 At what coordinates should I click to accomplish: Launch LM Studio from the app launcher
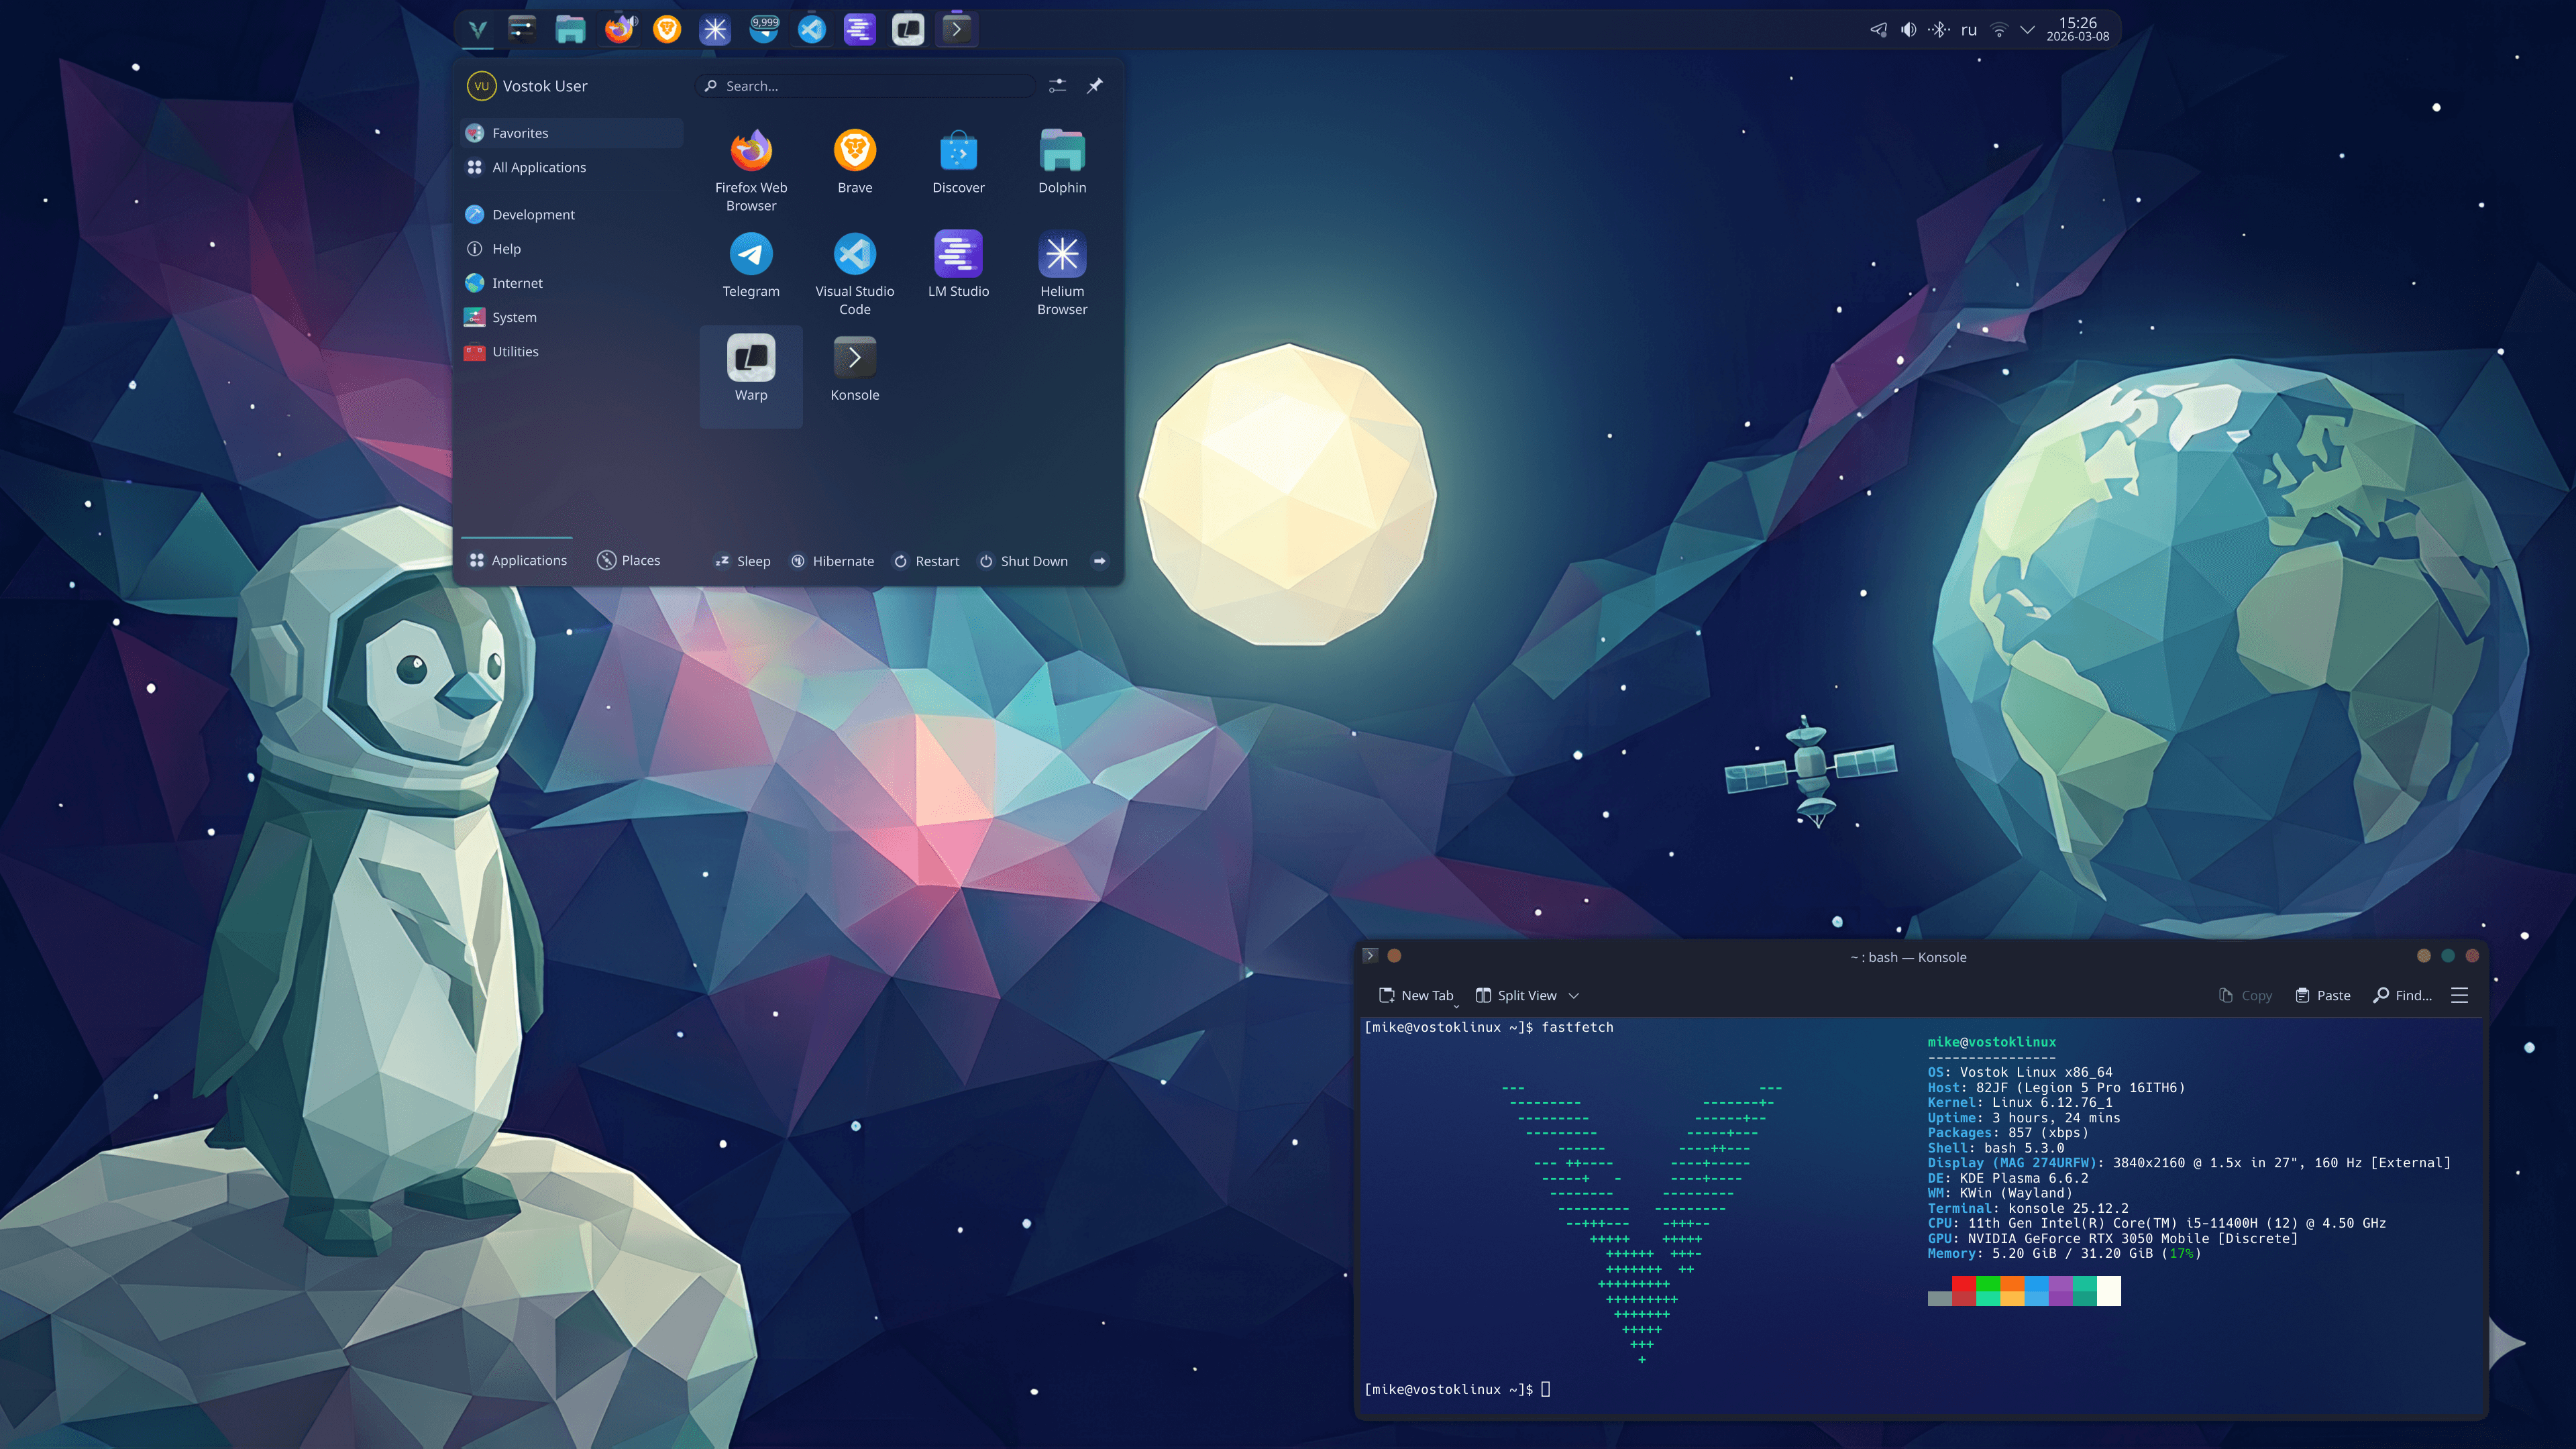[958, 256]
